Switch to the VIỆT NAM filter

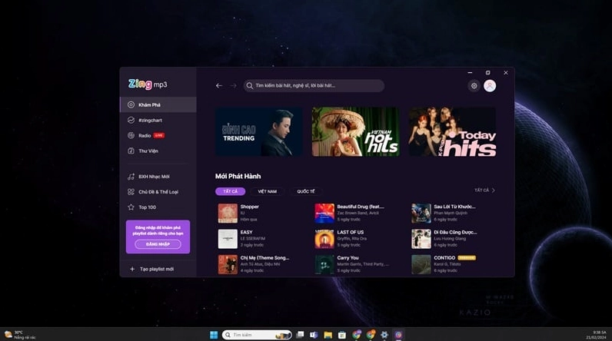pyautogui.click(x=267, y=191)
